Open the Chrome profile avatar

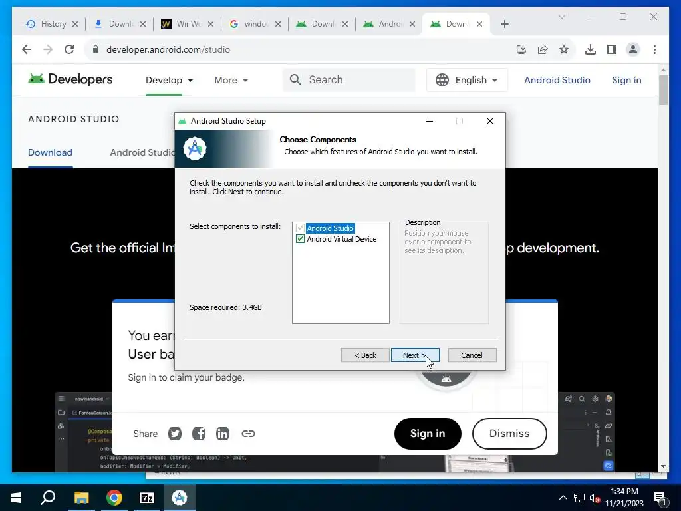tap(633, 49)
